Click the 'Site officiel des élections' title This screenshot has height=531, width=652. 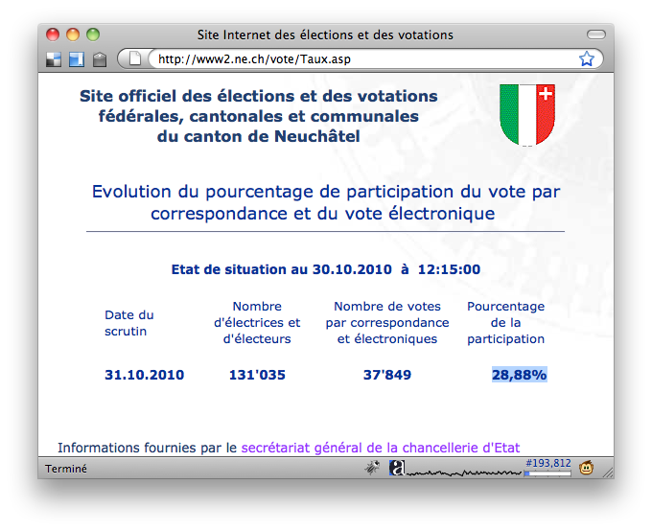coord(258,116)
